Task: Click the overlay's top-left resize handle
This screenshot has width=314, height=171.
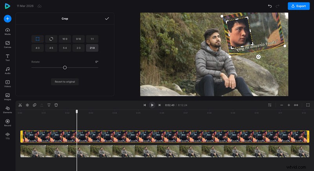Action: click(222, 16)
